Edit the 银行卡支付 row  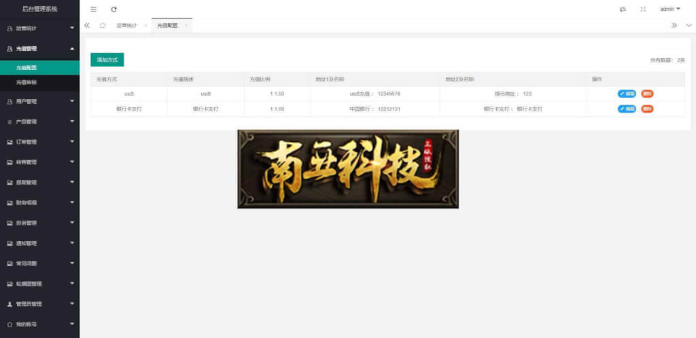click(626, 109)
